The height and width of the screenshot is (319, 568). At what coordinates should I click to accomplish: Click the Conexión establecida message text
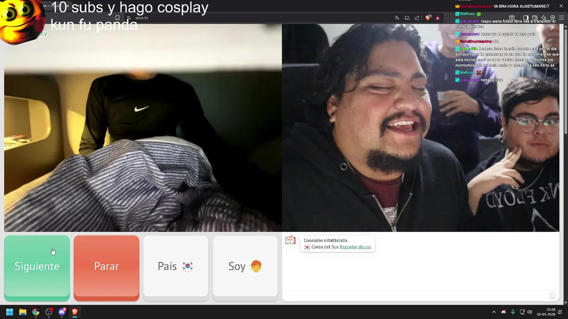click(x=326, y=240)
